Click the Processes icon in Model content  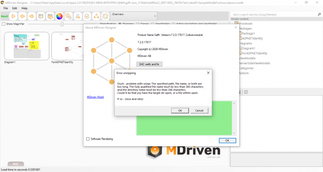pos(237,23)
